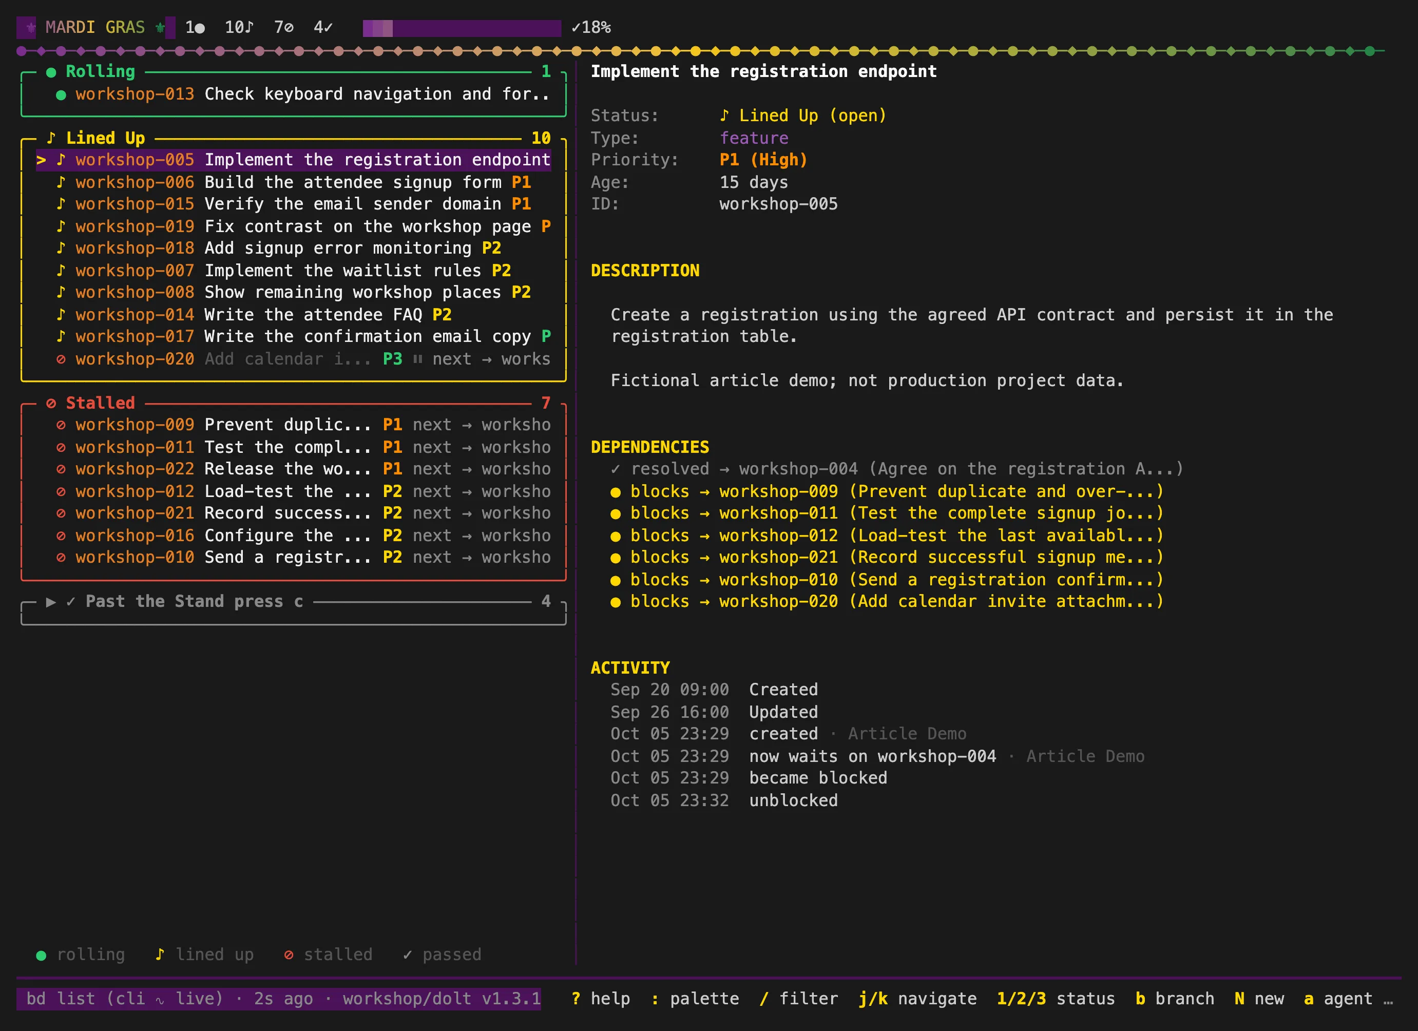Click the green Rolling section status dot

pyautogui.click(x=51, y=72)
